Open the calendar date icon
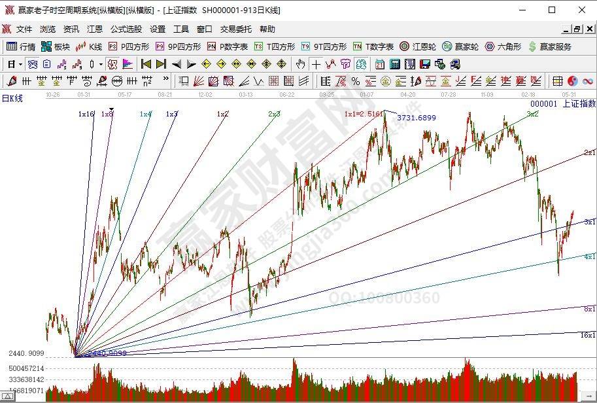This screenshot has width=597, height=403. [380, 64]
